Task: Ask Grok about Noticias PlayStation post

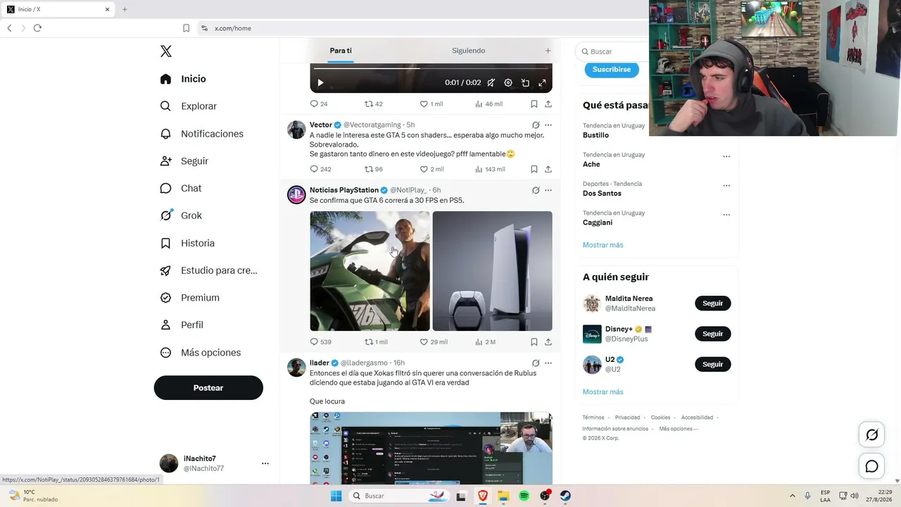Action: pos(536,190)
